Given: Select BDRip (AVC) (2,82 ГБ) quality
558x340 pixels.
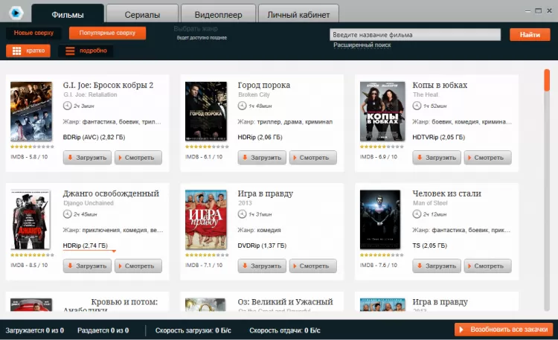Looking at the screenshot, I should pos(94,137).
